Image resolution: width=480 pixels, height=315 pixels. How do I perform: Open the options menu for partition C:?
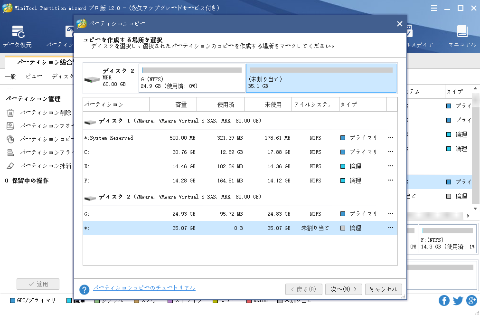tap(391, 152)
